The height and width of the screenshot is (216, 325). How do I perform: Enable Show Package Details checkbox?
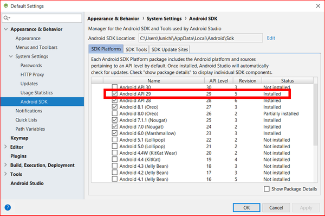(x=266, y=189)
